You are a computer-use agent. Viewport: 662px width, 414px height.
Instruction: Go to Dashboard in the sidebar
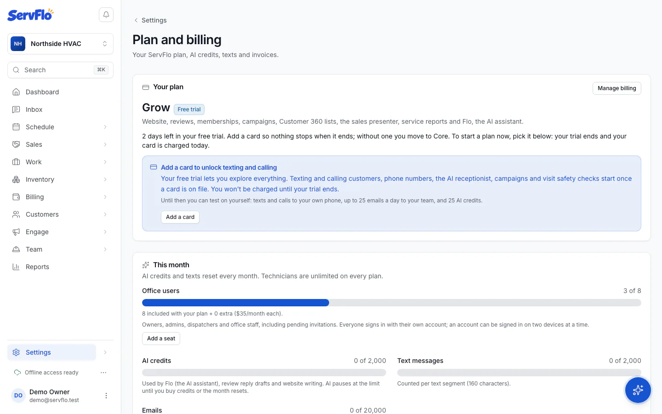coord(60,92)
